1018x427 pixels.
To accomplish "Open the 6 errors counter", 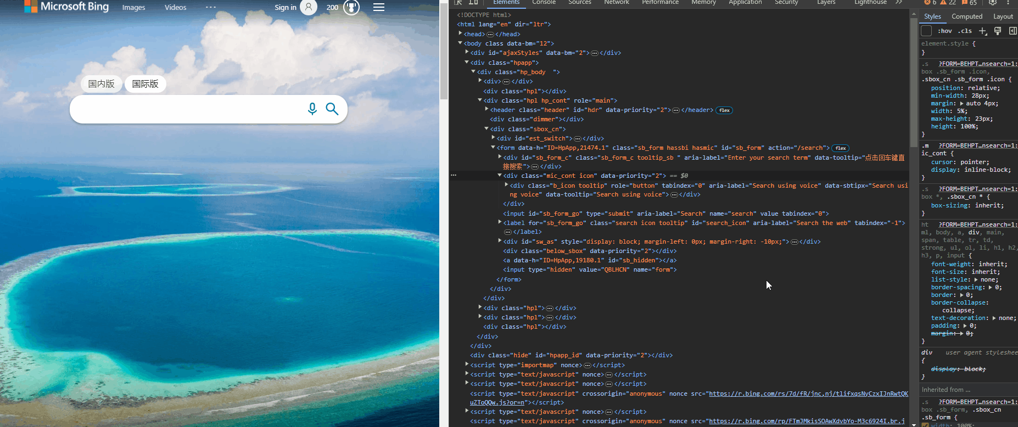I will point(930,3).
